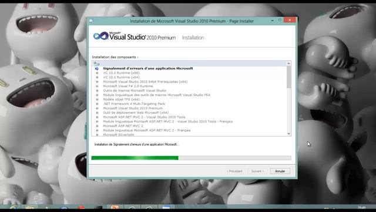Viewport: 376px width, 212px height.
Task: Click the 'Installation de Signalement d'erreurs' status text
Action: [136, 144]
